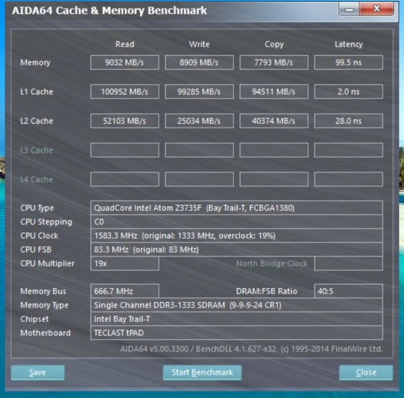
Task: Click the Motherboard value TECLAST tPAD
Action: 236,333
